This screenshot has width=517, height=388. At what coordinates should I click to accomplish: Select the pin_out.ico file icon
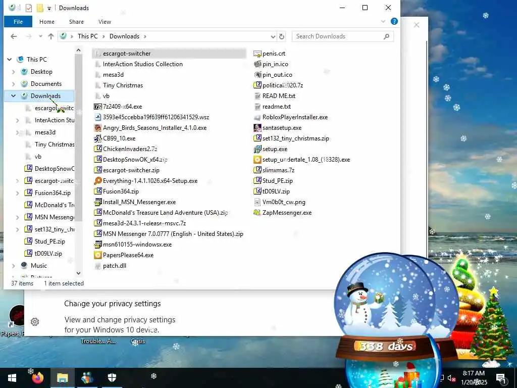pyautogui.click(x=257, y=75)
